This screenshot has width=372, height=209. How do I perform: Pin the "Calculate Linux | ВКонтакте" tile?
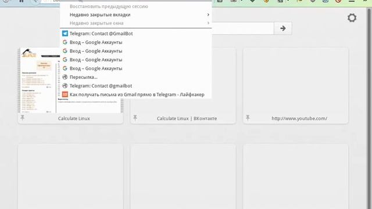click(135, 117)
